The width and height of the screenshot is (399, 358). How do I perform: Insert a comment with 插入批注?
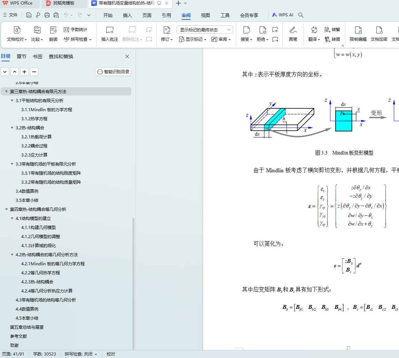click(x=110, y=34)
